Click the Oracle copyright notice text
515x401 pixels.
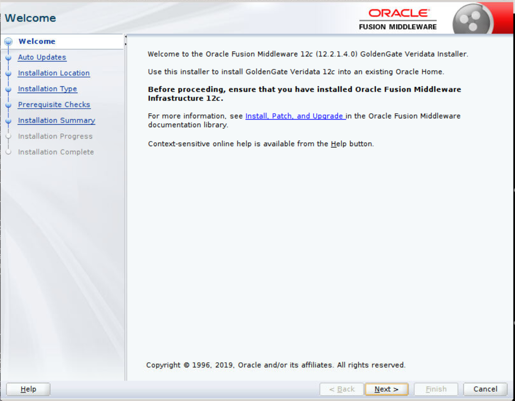coord(276,365)
